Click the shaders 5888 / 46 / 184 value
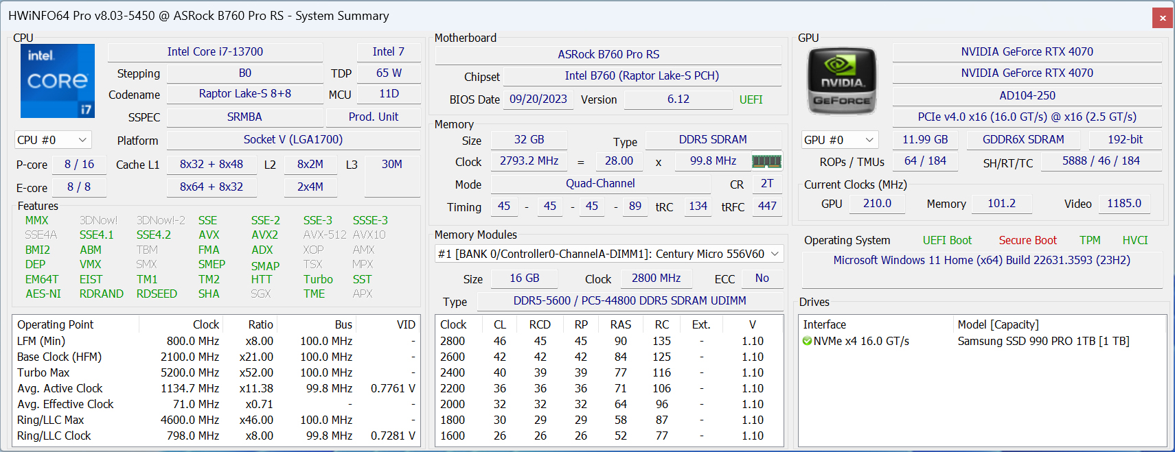This screenshot has height=452, width=1175. pos(1101,161)
